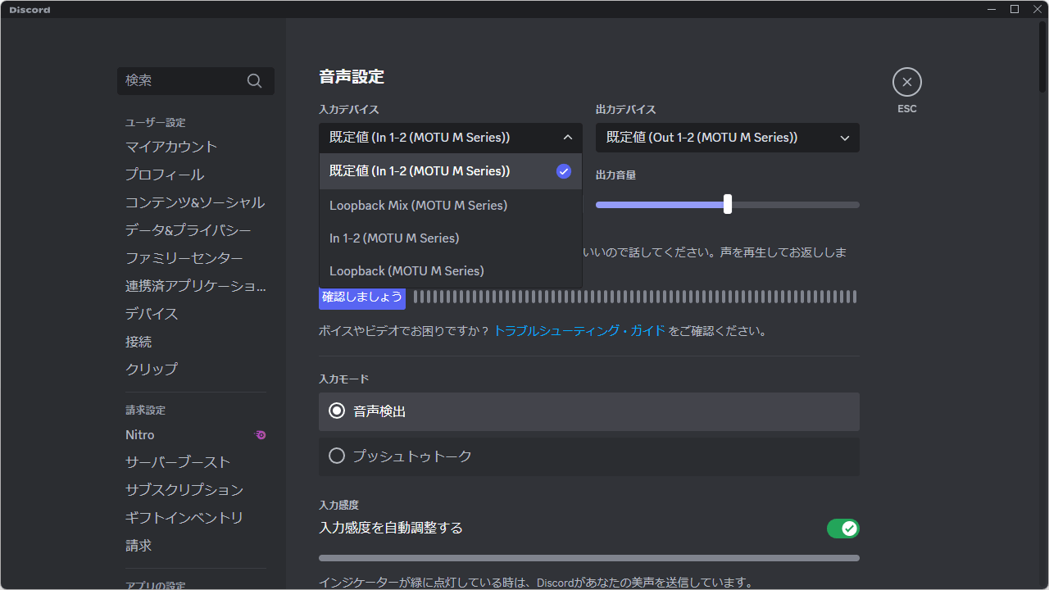Open 連携済アプリケーション settings
Image resolution: width=1049 pixels, height=590 pixels.
click(x=196, y=286)
